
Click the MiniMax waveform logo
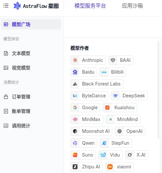(x=75, y=119)
